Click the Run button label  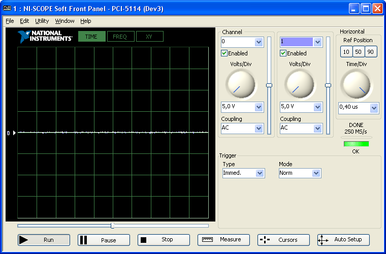(49, 240)
